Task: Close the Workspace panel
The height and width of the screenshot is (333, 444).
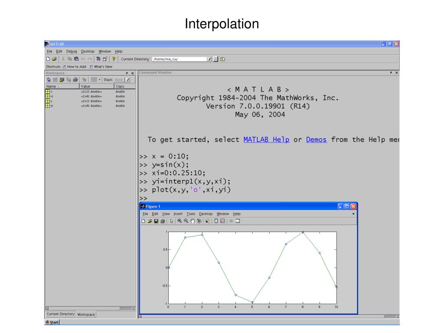Action: pyautogui.click(x=133, y=73)
